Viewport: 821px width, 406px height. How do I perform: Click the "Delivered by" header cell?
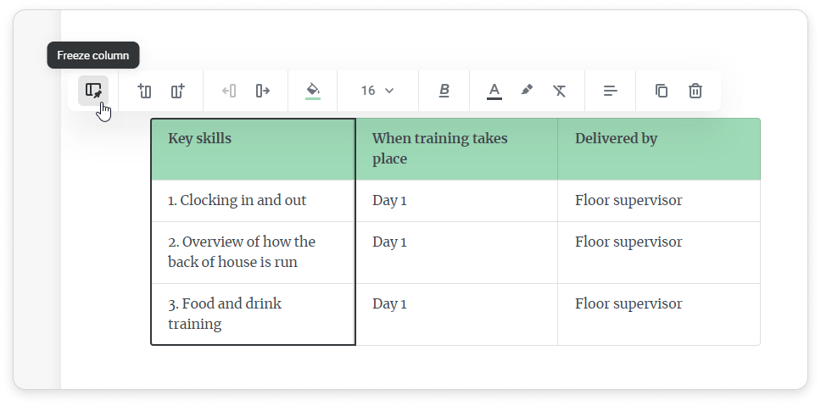[x=658, y=149]
